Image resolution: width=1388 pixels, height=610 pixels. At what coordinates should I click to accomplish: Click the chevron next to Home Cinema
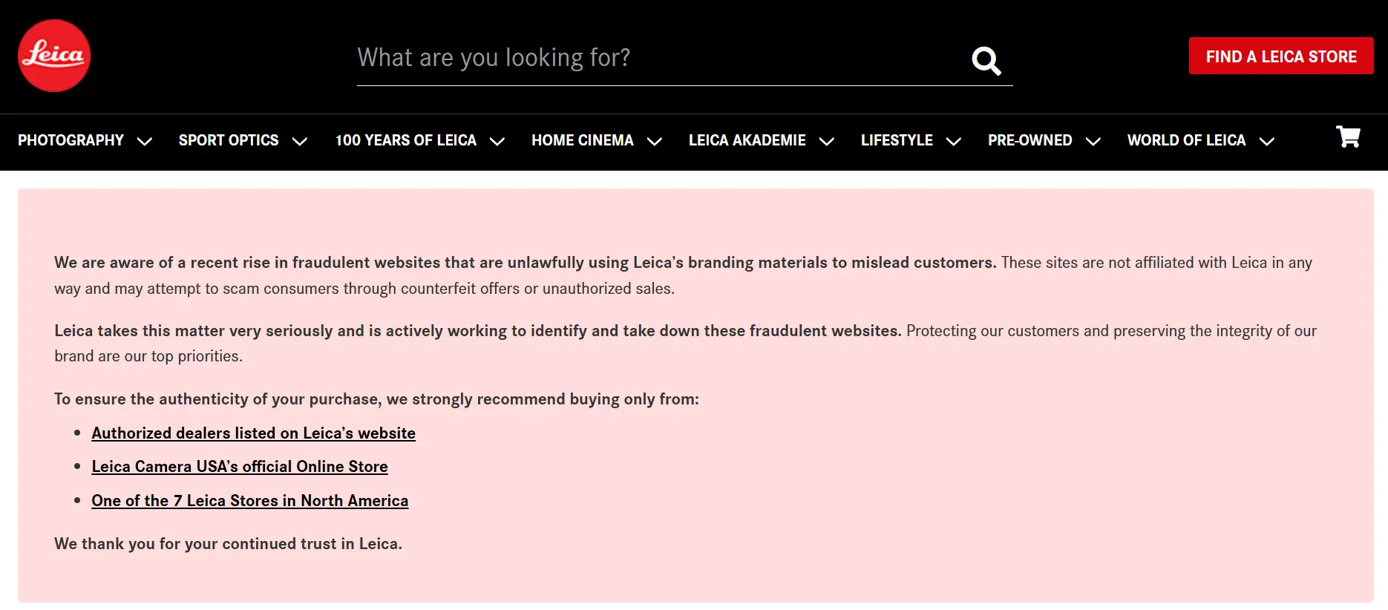pyautogui.click(x=655, y=141)
